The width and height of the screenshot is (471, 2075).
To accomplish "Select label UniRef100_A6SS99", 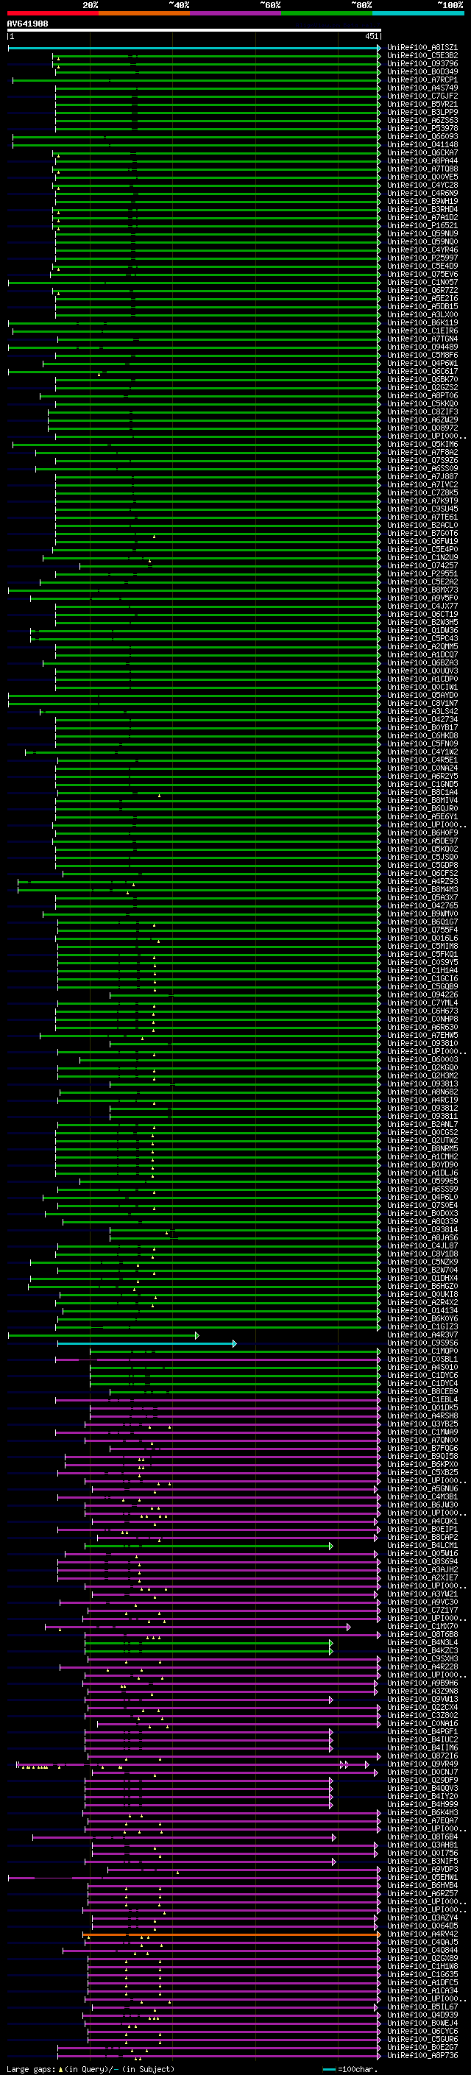I will [422, 1189].
